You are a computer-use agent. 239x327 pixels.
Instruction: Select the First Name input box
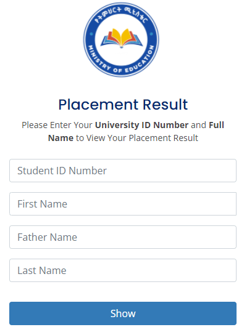pos(123,204)
